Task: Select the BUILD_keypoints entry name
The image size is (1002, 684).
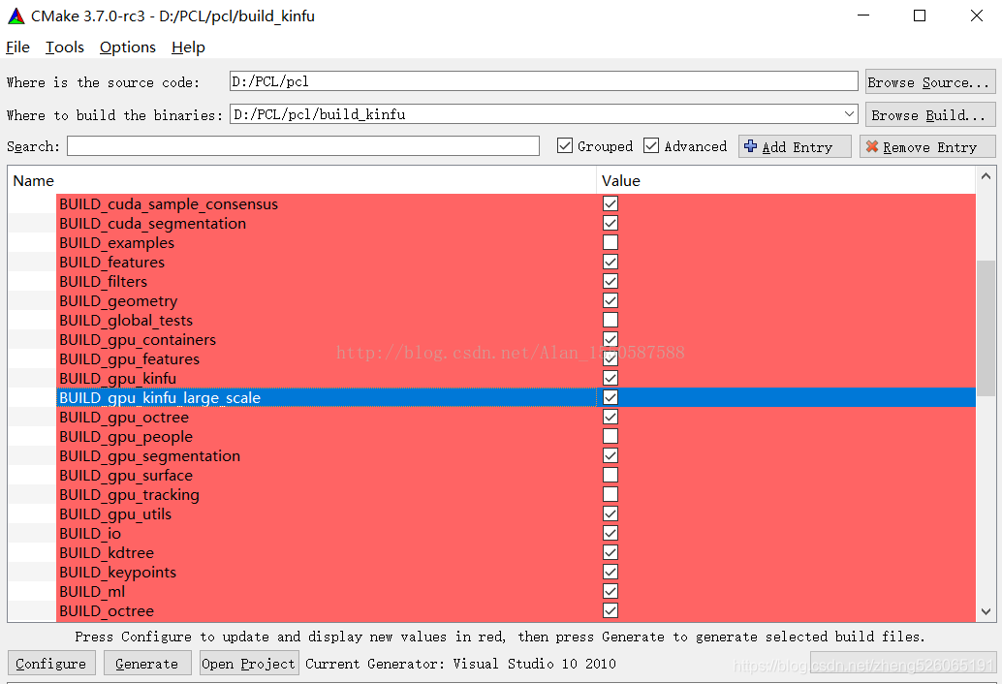Action: click(117, 573)
